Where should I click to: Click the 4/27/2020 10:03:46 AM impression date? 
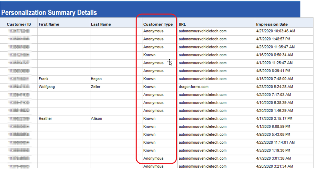click(275, 31)
